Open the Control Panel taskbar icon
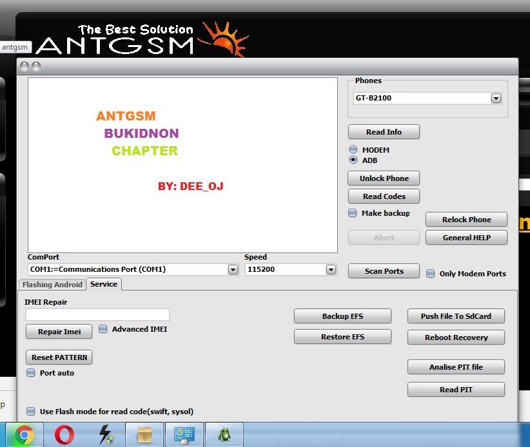 184,435
